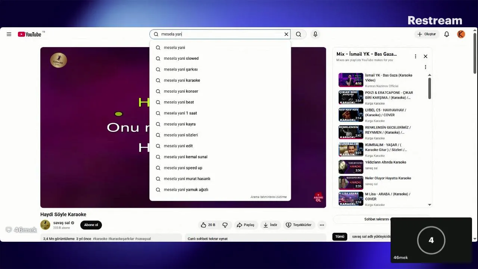Viewport: 478px width, 269px height.
Task: Select suggestion 'mesela yani şarkısı'
Action: pyautogui.click(x=220, y=69)
